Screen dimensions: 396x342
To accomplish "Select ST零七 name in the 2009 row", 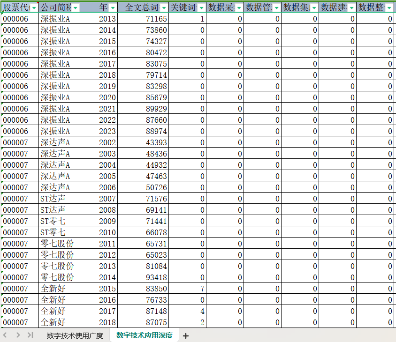I will click(59, 221).
